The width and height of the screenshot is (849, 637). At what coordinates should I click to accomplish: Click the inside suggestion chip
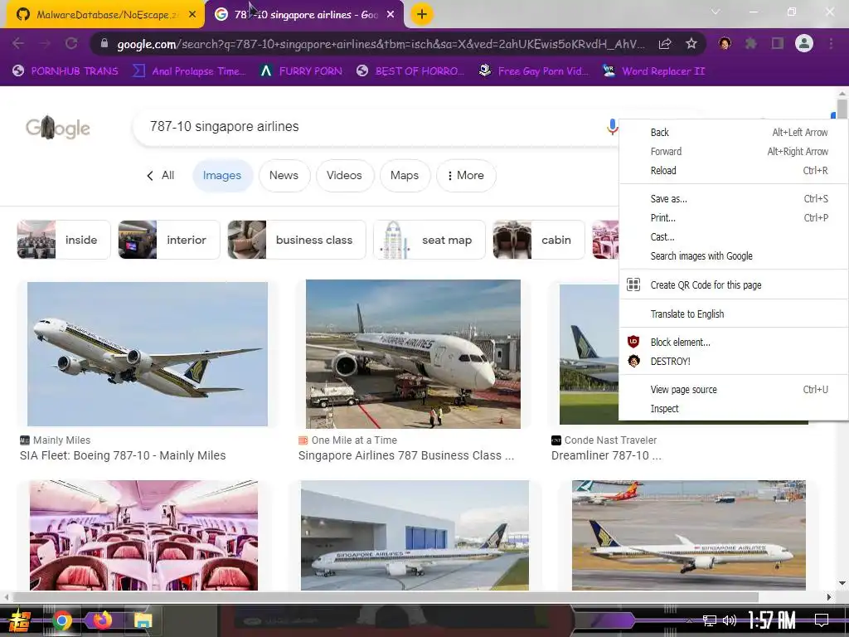[63, 240]
